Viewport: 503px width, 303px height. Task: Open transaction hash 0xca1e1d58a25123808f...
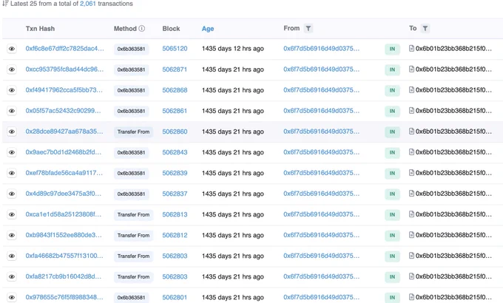(64, 214)
